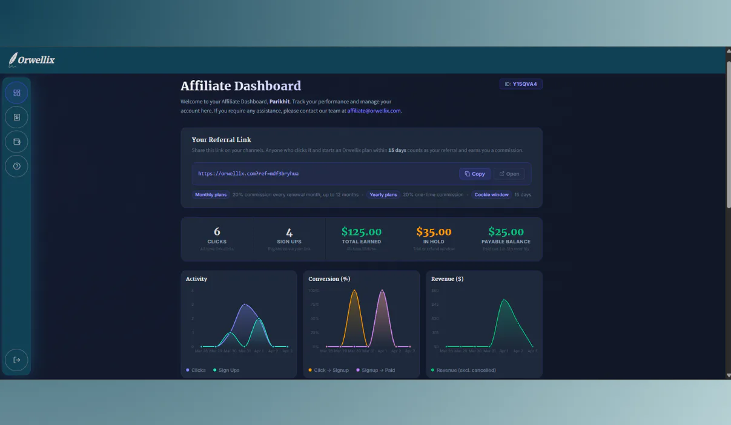Toggle the Signup → Paid legend item
The height and width of the screenshot is (425, 731).
(x=376, y=370)
